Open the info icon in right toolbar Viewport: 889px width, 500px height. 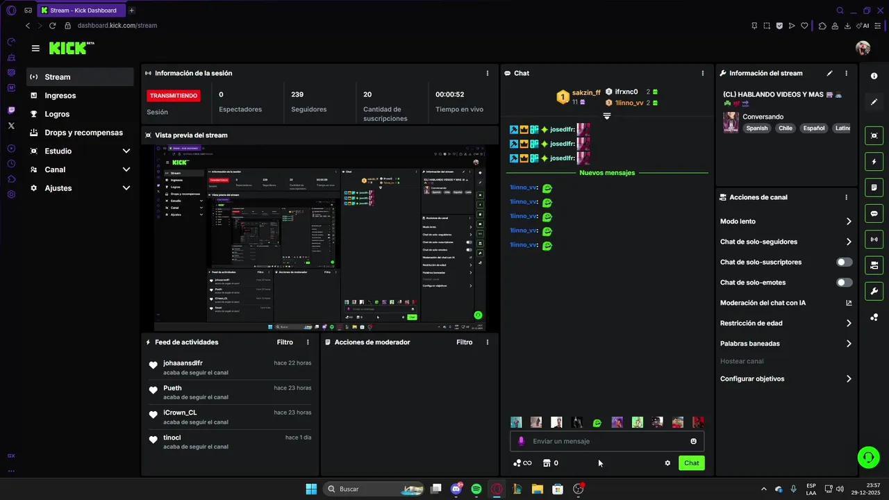(874, 76)
